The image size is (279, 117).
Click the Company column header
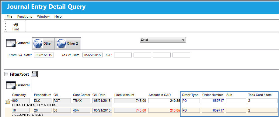pos(19,95)
